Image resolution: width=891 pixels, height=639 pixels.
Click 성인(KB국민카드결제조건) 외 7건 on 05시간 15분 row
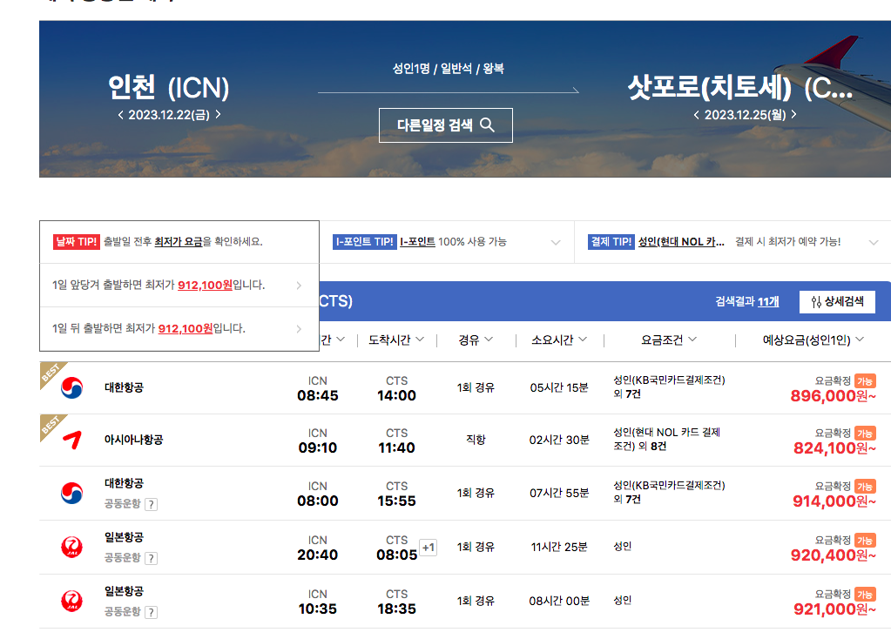coord(669,387)
